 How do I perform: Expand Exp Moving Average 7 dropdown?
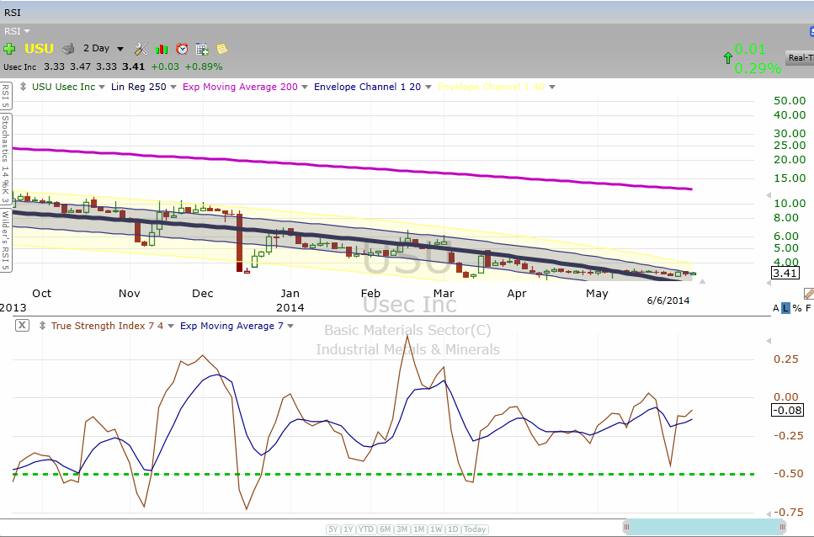click(x=290, y=327)
